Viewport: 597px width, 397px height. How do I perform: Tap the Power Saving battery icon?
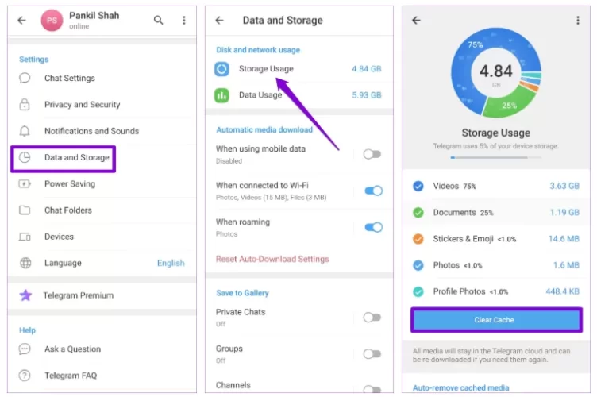coord(25,184)
